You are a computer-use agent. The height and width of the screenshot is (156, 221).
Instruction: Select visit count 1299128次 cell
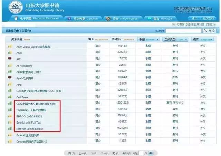tap(123, 103)
